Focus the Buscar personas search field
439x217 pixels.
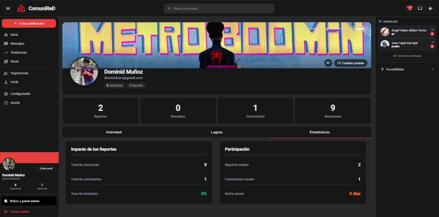click(219, 9)
